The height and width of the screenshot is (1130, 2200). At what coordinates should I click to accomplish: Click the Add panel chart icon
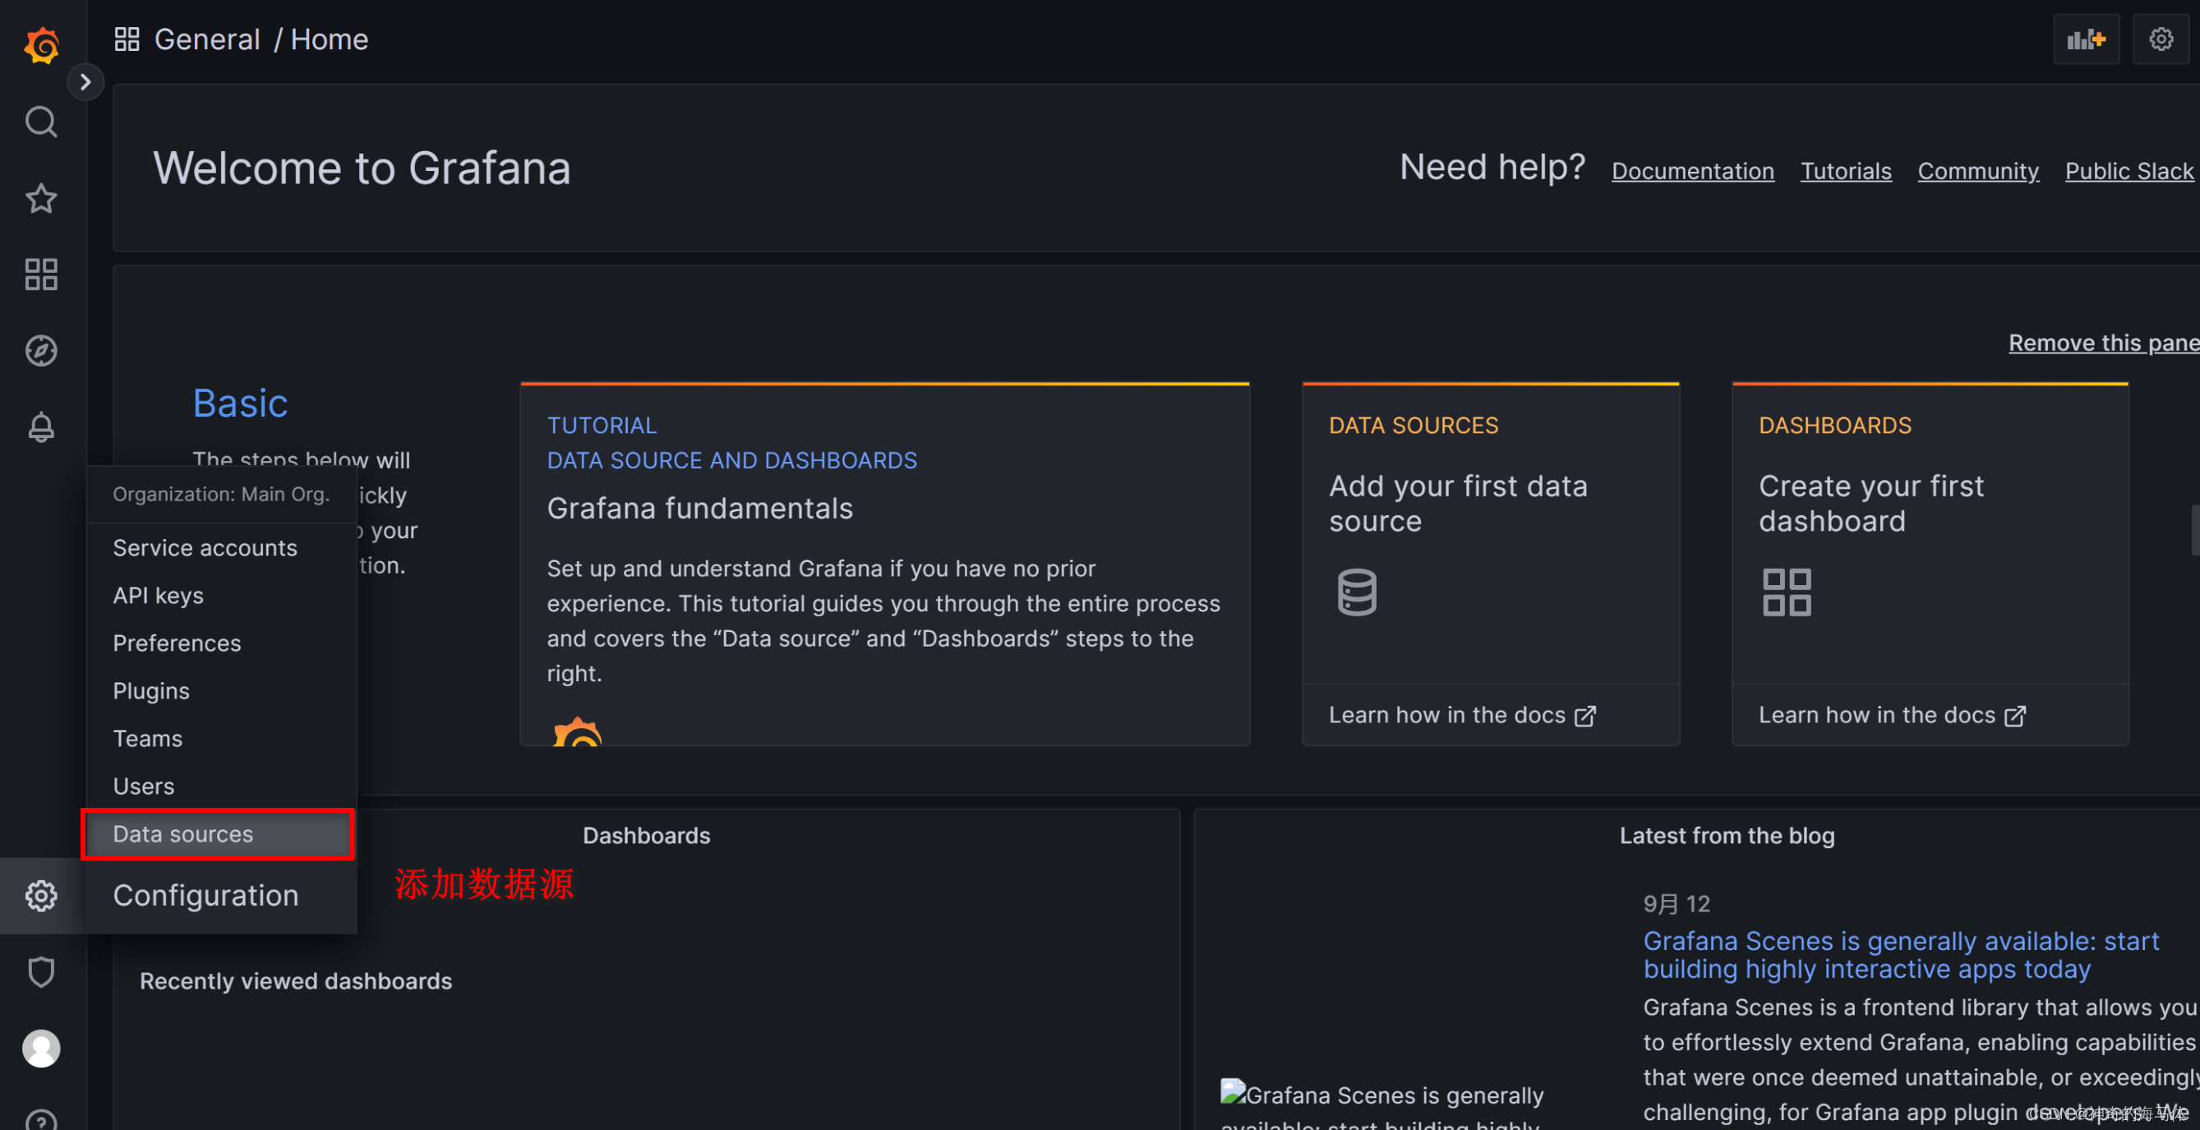pos(2085,39)
